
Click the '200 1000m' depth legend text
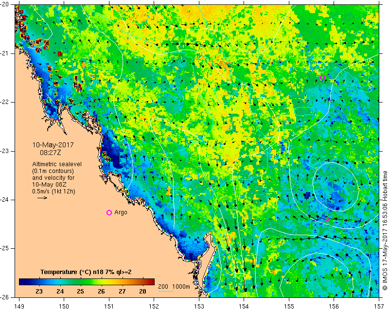(x=174, y=287)
